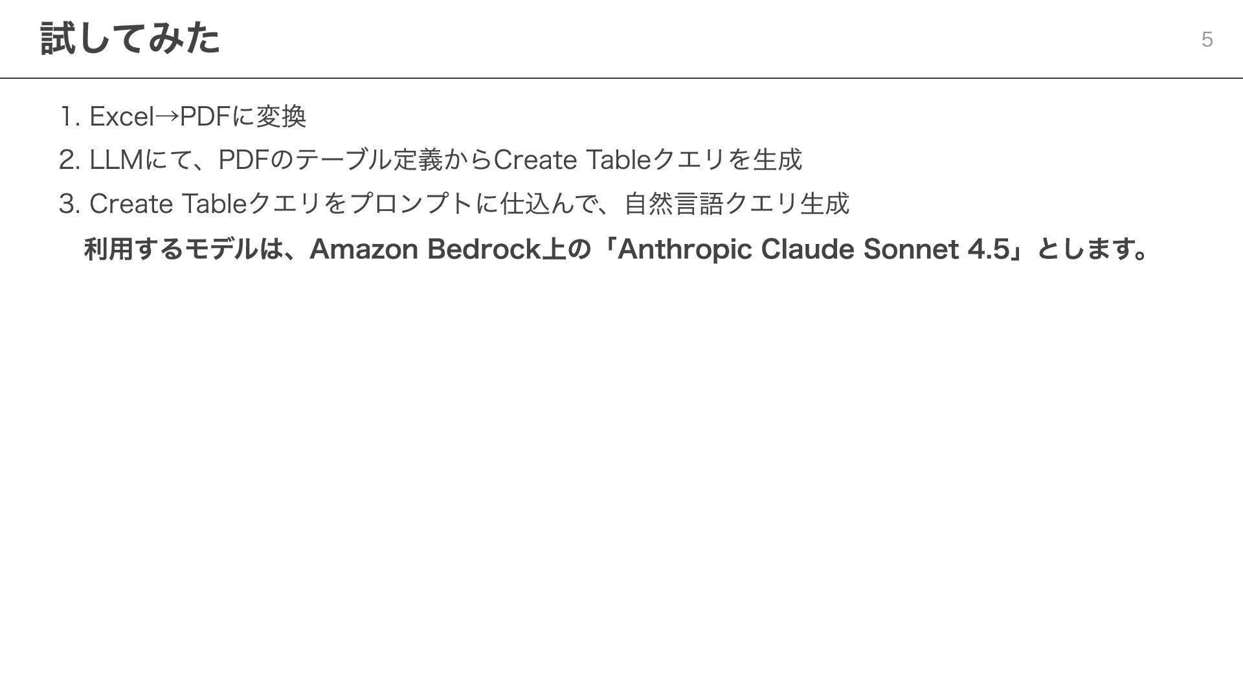Click Anthropic Claude Sonnet 4.5 model name
Viewport: 1243px width, 699px height.
coord(814,249)
